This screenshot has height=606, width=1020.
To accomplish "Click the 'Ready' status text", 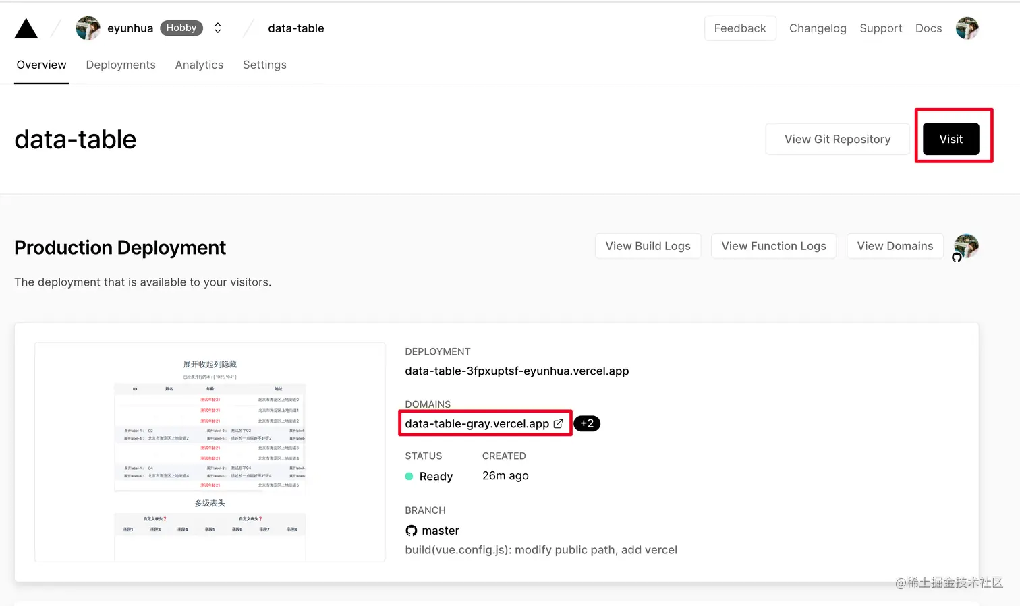I will pos(436,476).
